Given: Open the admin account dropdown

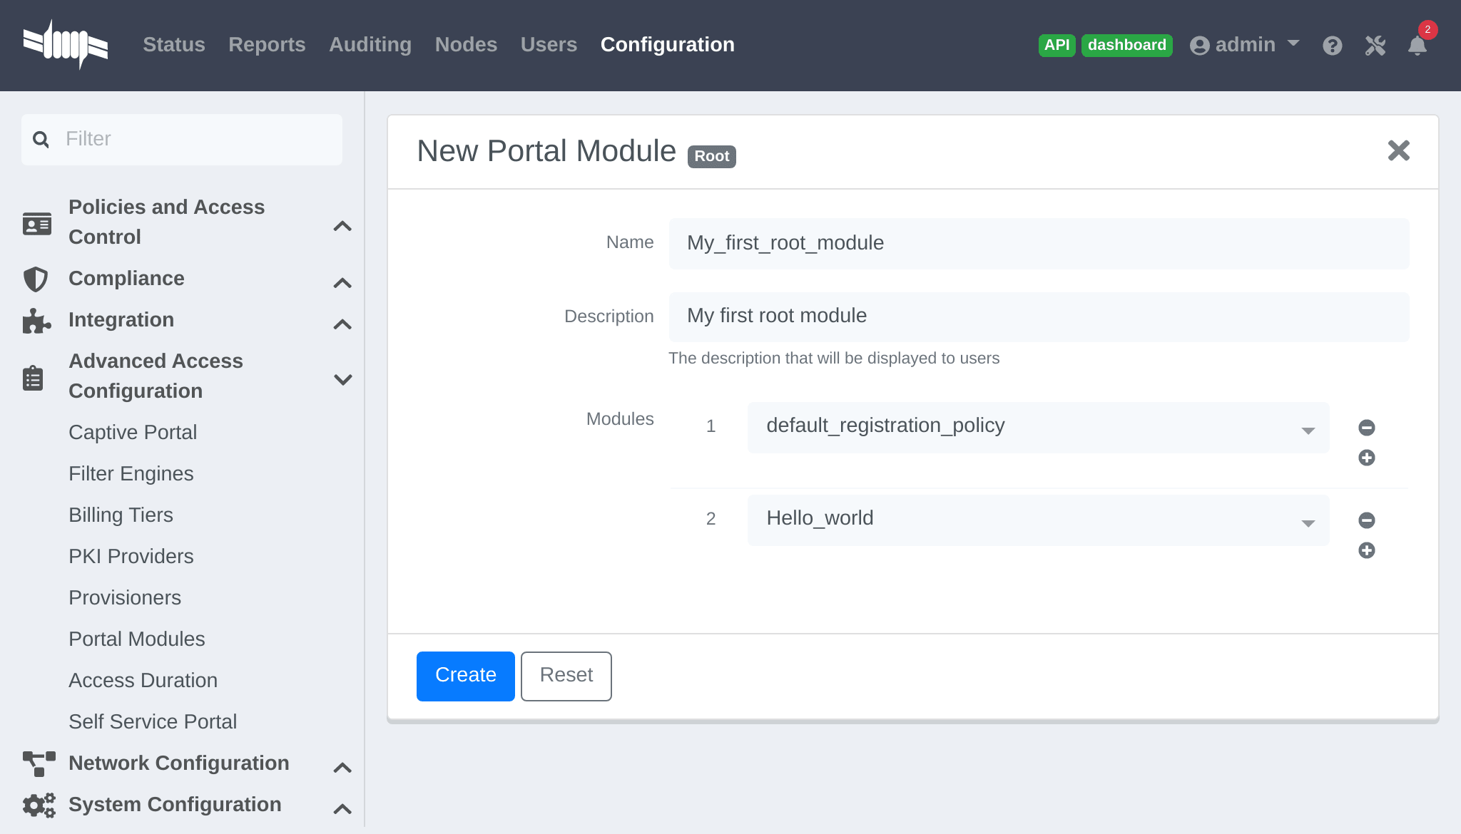Looking at the screenshot, I should click(1244, 44).
